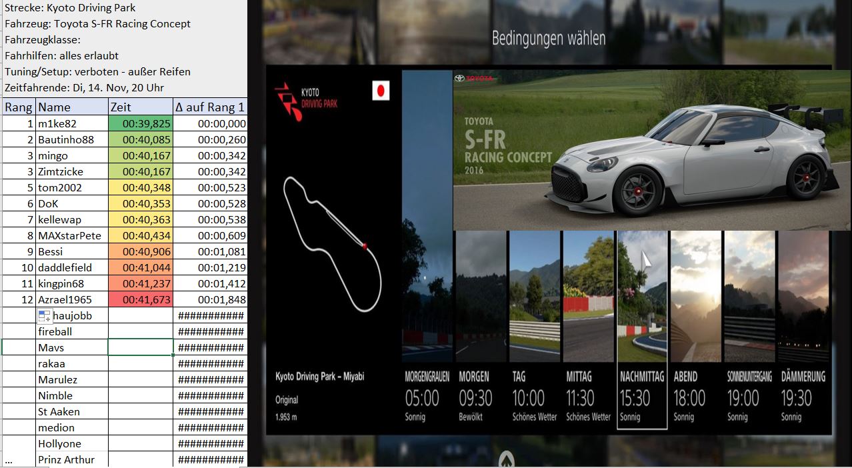The width and height of the screenshot is (852, 468).
Task: Select the name cell kingpin68
Action: [72, 283]
